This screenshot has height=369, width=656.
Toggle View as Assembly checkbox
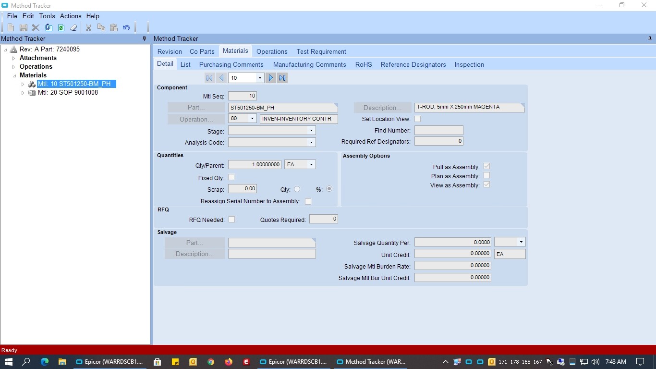click(486, 184)
